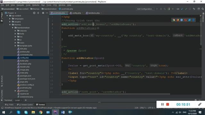Open Skype from the taskbar
The height and width of the screenshot is (115, 205).
pyautogui.click(x=19, y=112)
